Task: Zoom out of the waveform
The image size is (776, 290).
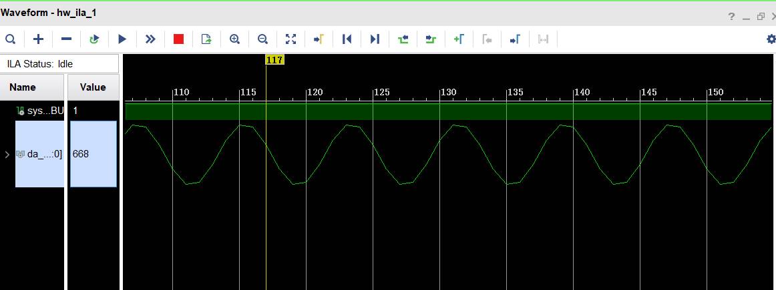Action: (x=262, y=39)
